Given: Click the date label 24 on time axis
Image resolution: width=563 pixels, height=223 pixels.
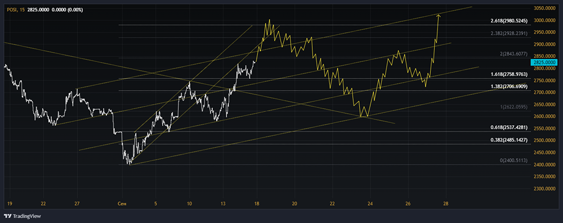Looking at the screenshot, I should point(370,204).
